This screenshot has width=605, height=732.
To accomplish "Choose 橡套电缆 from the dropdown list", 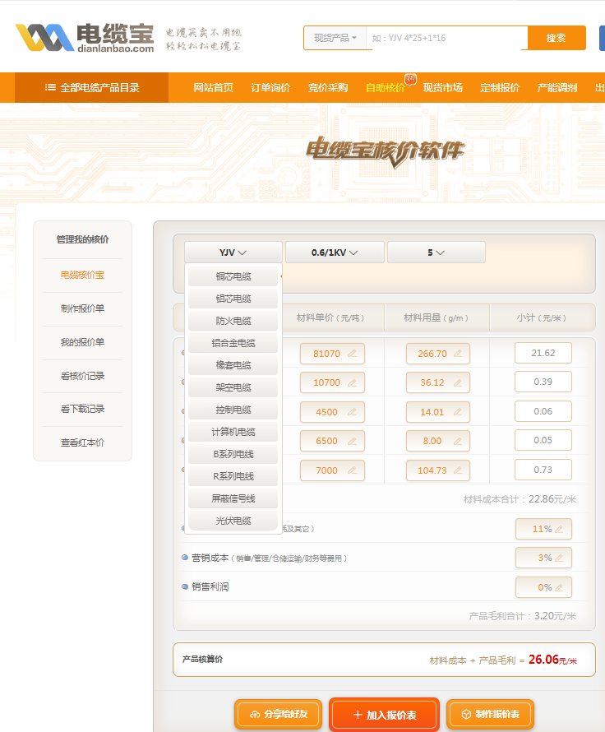I will 233,365.
